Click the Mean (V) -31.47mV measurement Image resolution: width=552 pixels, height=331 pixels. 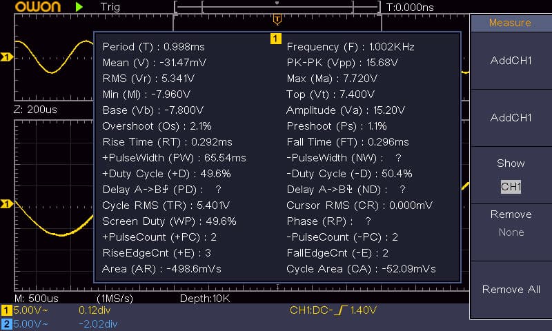(155, 63)
